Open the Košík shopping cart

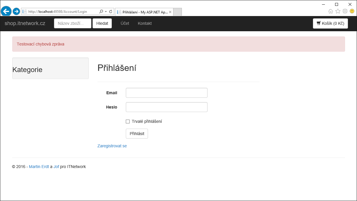[x=330, y=23]
